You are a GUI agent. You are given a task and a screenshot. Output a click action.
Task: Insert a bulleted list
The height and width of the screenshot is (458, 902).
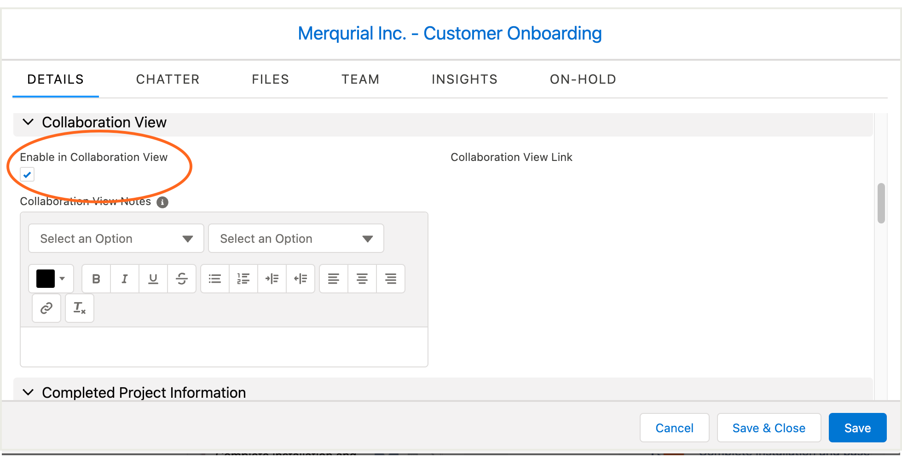214,278
